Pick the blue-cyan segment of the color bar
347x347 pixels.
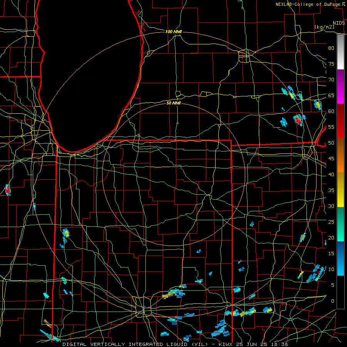[340, 258]
